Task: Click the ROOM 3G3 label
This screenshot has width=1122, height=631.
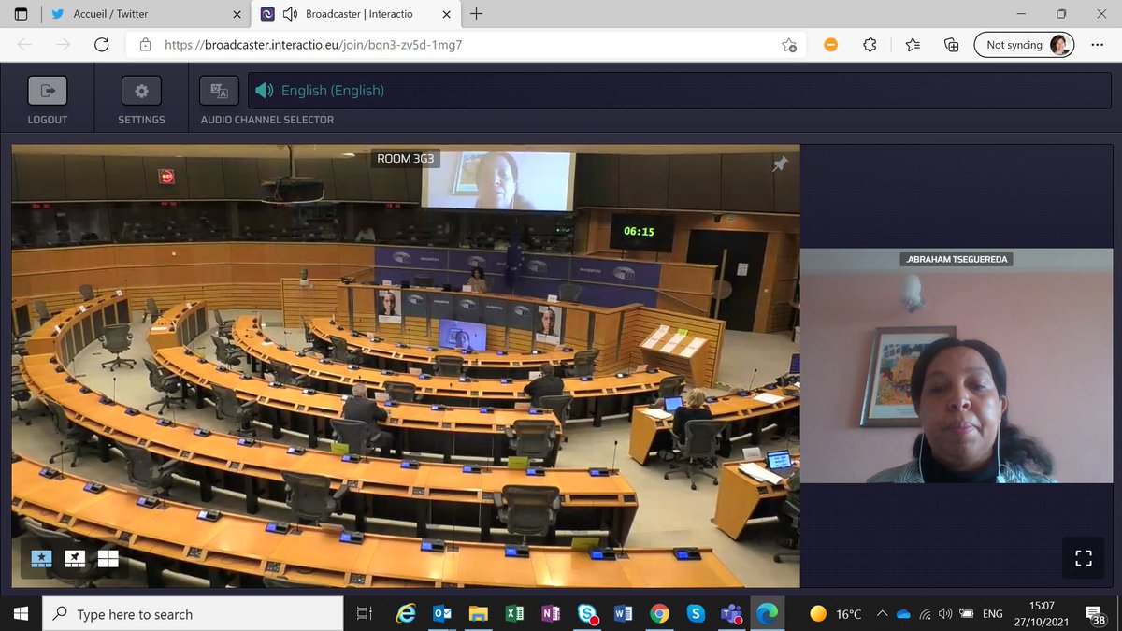Action: pyautogui.click(x=406, y=159)
